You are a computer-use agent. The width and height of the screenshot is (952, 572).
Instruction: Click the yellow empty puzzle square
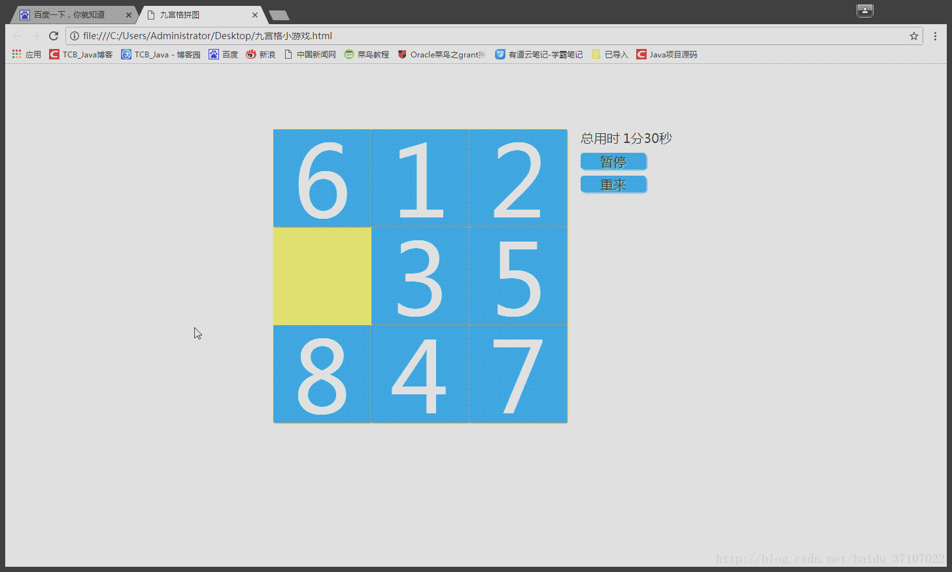[x=322, y=276]
